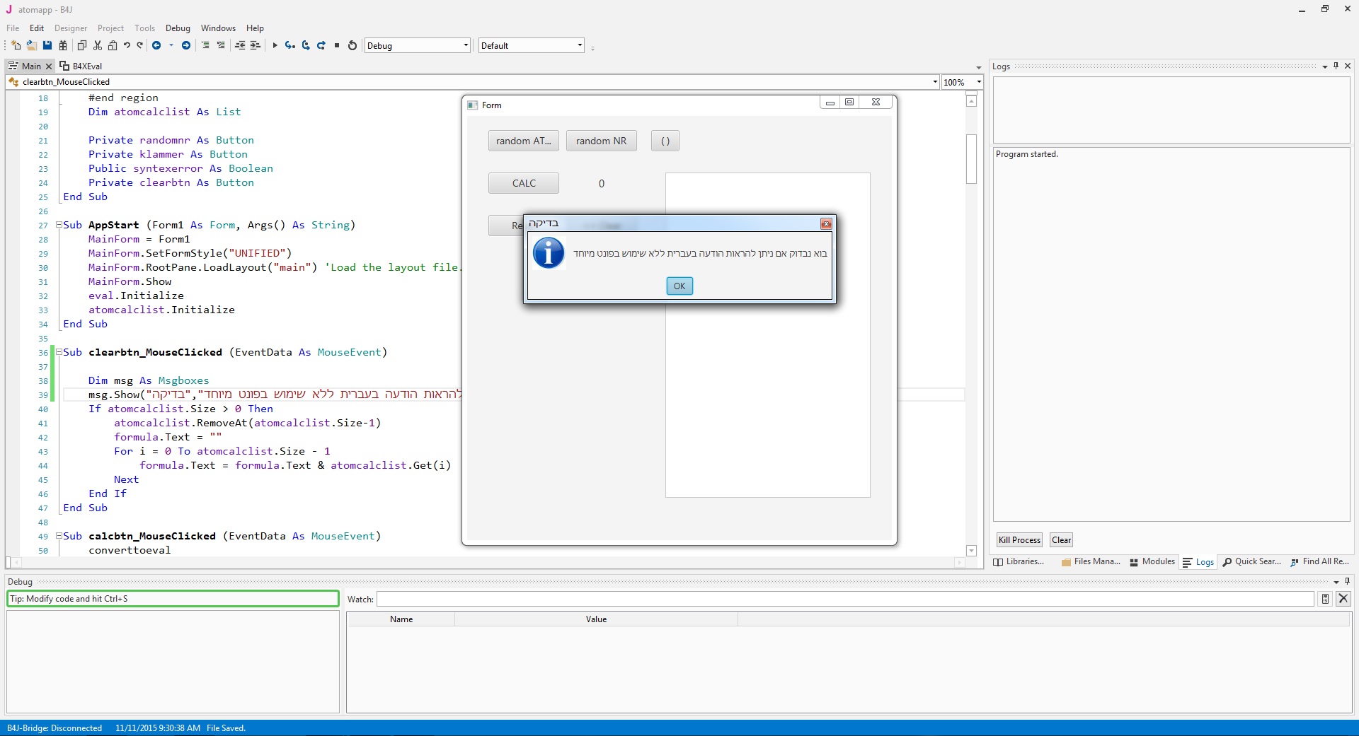1359x736 pixels.
Task: Click the Navigate Backward arrow icon
Action: click(156, 45)
